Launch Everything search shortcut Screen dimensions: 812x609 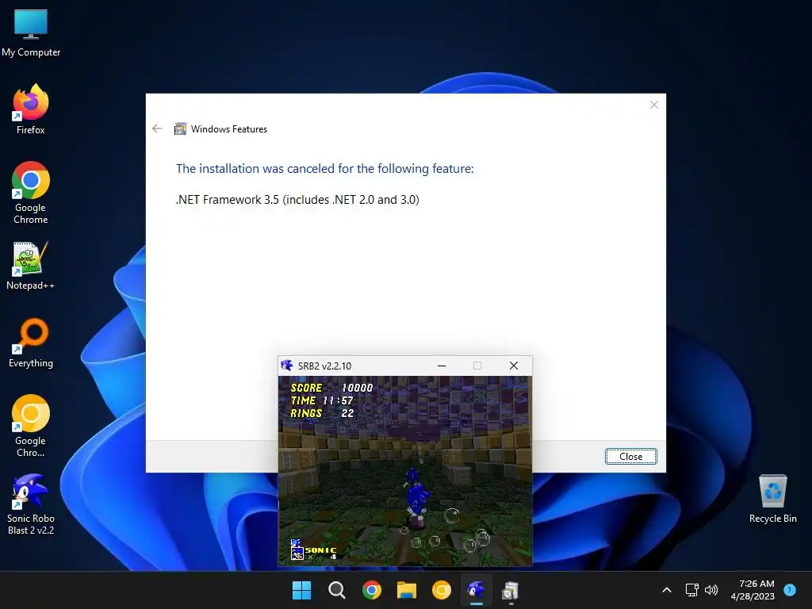31,343
